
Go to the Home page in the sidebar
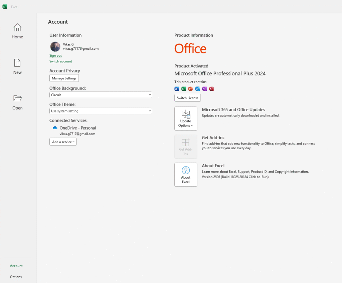(17, 31)
